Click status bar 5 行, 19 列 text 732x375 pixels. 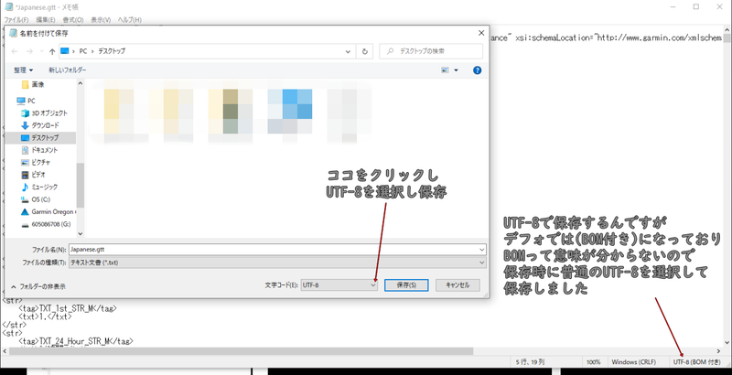tap(530, 362)
